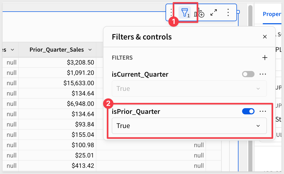Open column menu chevron left of Prior_Quarter_Sales
Image resolution: width=284 pixels, height=174 pixels.
[x=12, y=50]
